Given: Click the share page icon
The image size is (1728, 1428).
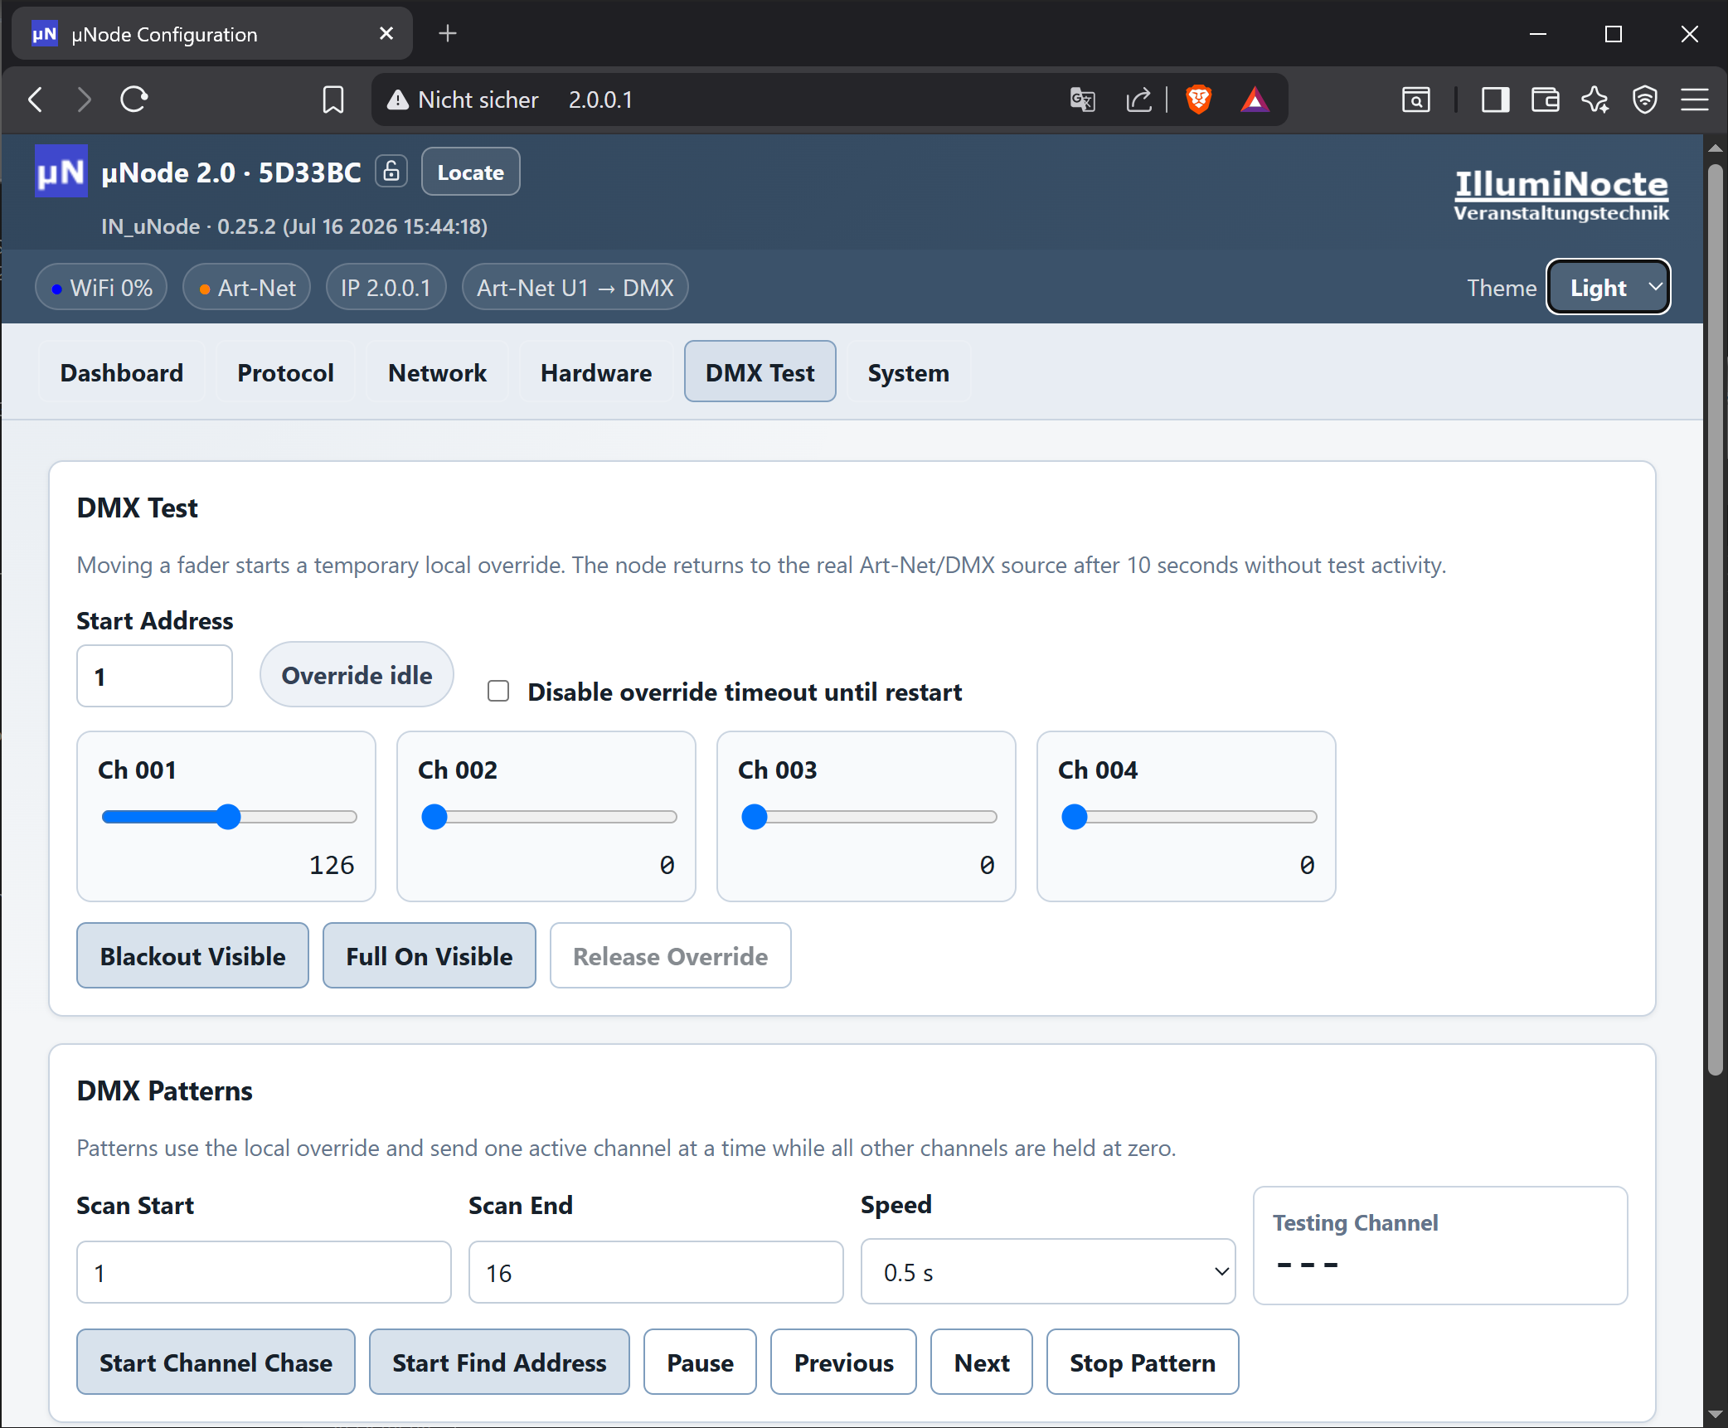Looking at the screenshot, I should [1138, 100].
